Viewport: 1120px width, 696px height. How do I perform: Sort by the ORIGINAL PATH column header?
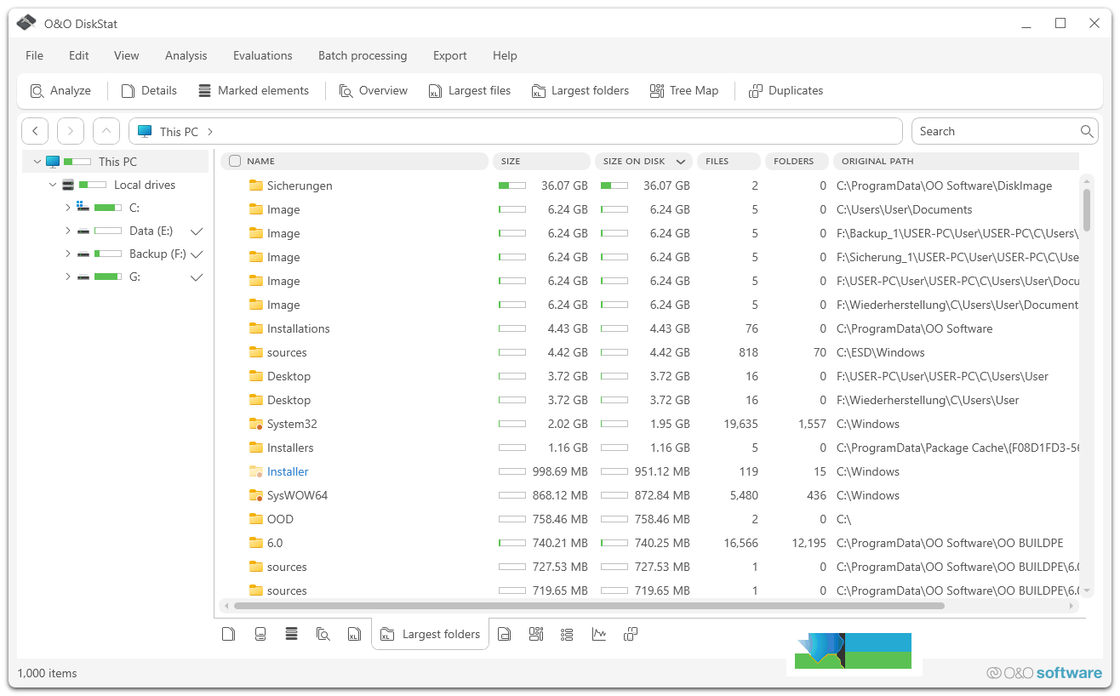coord(956,161)
